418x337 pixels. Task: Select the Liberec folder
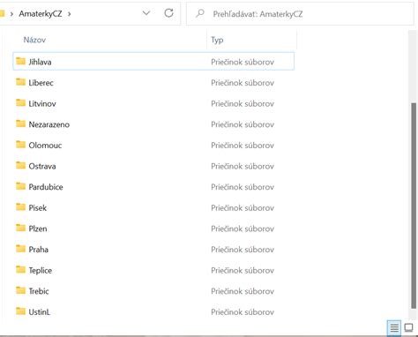(x=153, y=83)
